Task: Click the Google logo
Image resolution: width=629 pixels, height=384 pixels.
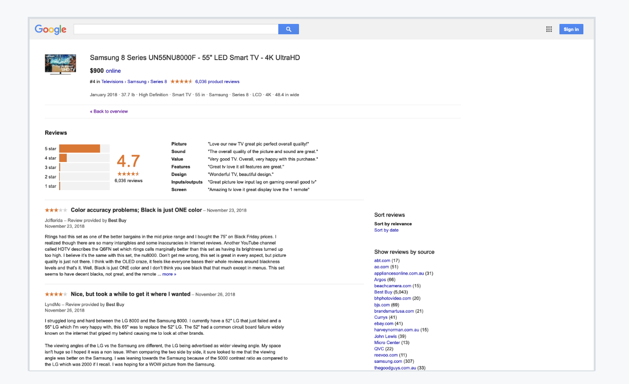Action: 50,29
